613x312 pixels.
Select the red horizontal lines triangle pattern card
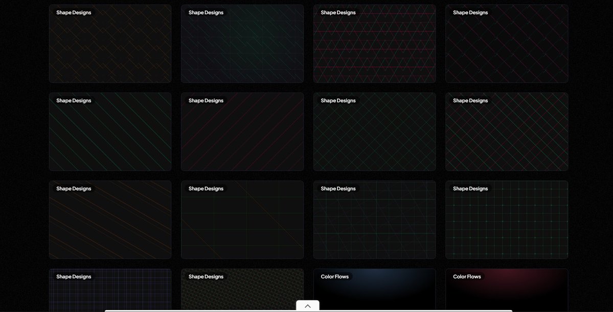pos(375,44)
